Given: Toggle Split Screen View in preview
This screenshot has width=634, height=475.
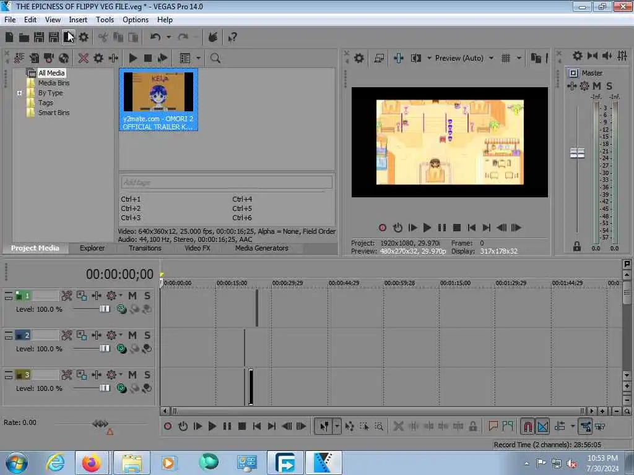Looking at the screenshot, I should [x=415, y=58].
